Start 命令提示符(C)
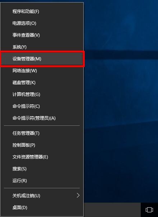Screen dimensions: 158x217 tap(42, 106)
